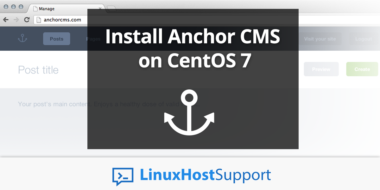Click the Logout button
The width and height of the screenshot is (380, 190).
pos(364,39)
